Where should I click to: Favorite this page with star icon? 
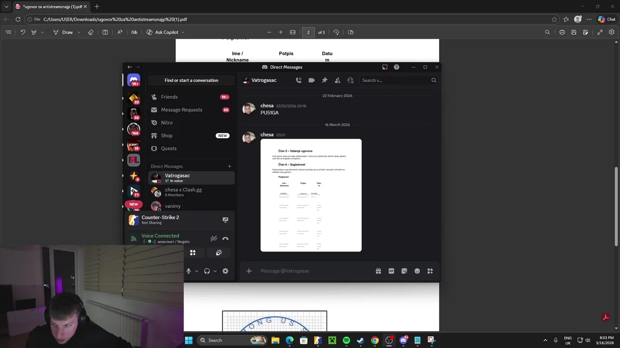point(554,19)
